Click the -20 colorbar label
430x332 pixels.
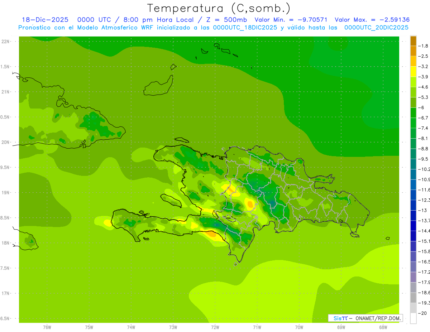tap(422, 313)
